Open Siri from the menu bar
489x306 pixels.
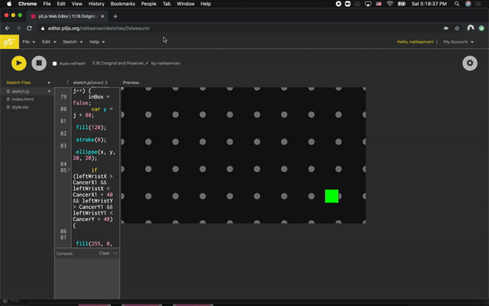(x=468, y=4)
